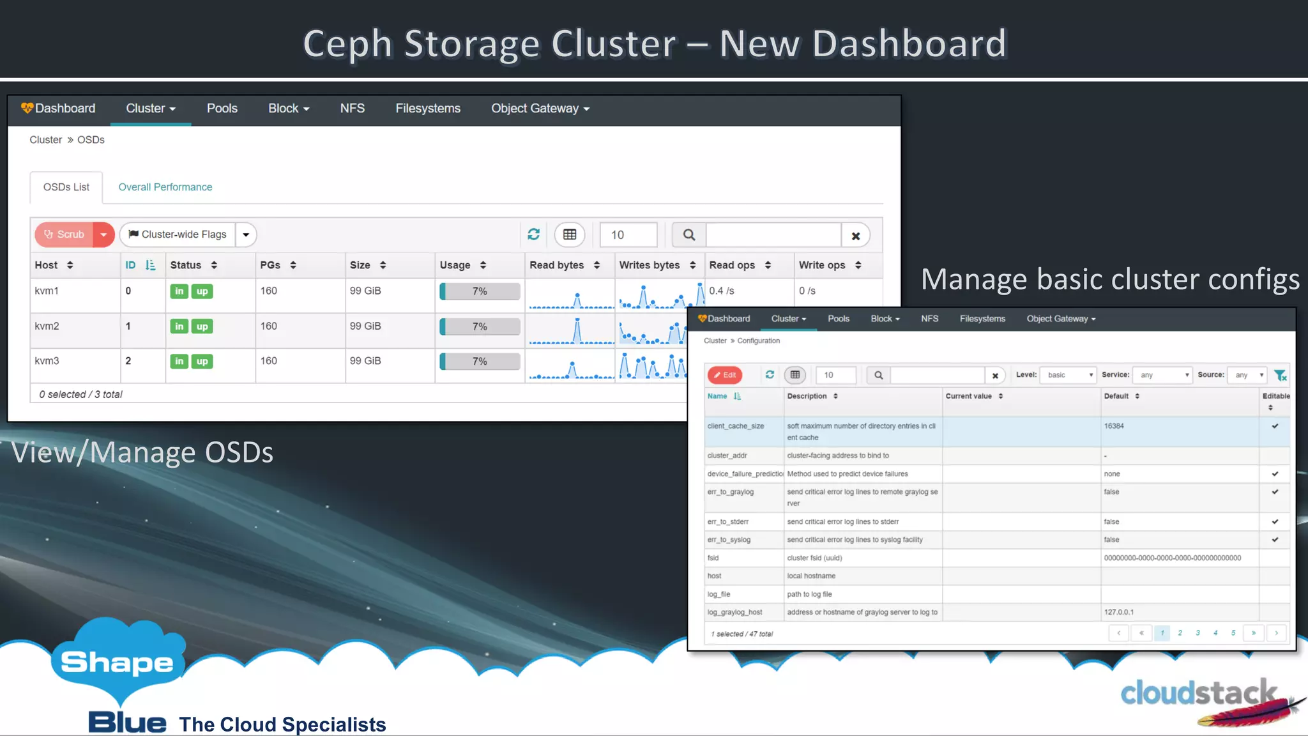
Task: Open column toggle grid in Configuration table
Action: pos(795,375)
